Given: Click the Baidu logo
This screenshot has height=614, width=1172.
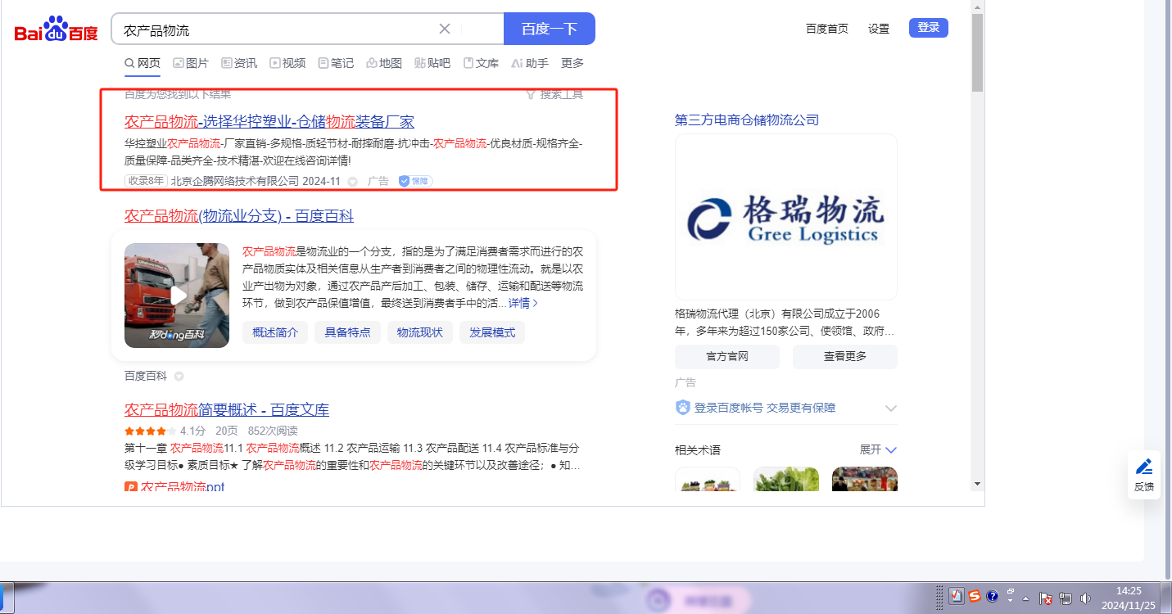Looking at the screenshot, I should [x=56, y=30].
